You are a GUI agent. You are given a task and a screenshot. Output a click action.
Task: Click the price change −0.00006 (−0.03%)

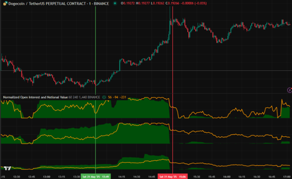[x=194, y=3]
